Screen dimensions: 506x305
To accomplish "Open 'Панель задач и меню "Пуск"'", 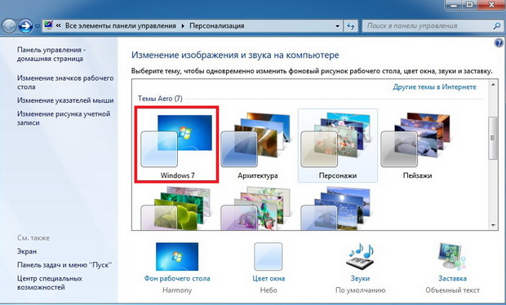I will [x=64, y=265].
